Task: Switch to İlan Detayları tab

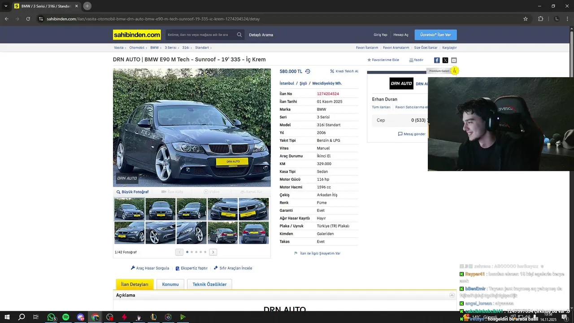Action: [x=135, y=284]
